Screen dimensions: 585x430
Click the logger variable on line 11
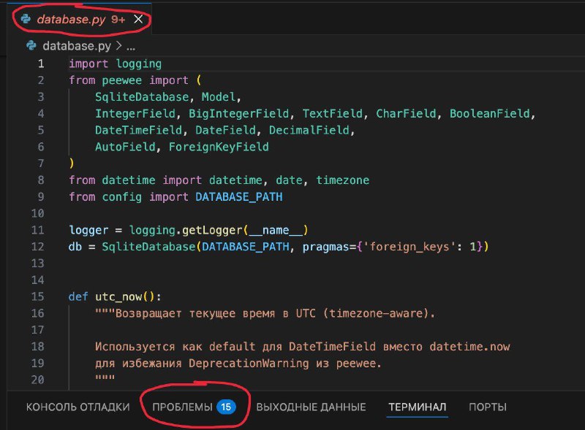pyautogui.click(x=88, y=230)
